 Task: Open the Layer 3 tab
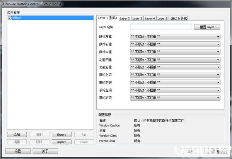[x=137, y=18]
